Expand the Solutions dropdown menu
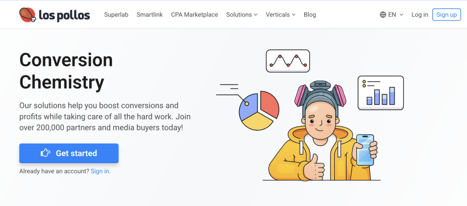 [x=242, y=15]
